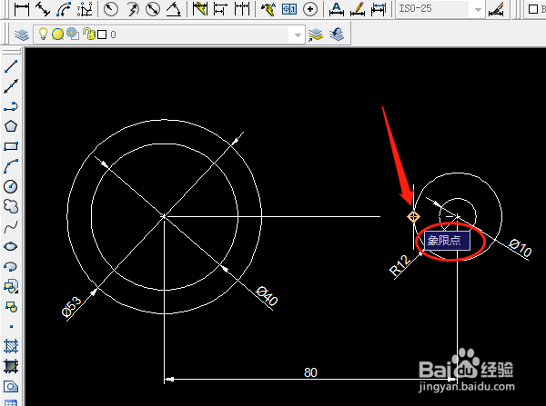Image resolution: width=546 pixels, height=406 pixels.
Task: Select the Rectangle tool
Action: tap(11, 146)
